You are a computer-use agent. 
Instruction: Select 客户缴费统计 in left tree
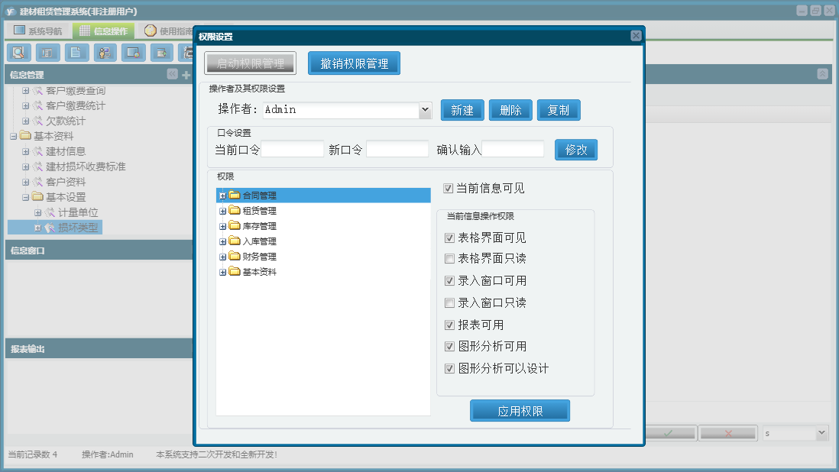click(x=76, y=106)
